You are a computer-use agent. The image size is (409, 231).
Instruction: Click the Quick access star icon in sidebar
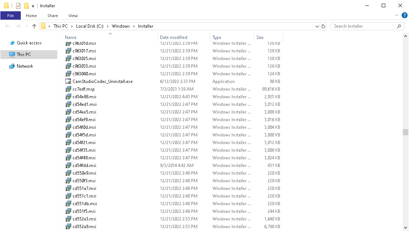pyautogui.click(x=12, y=43)
